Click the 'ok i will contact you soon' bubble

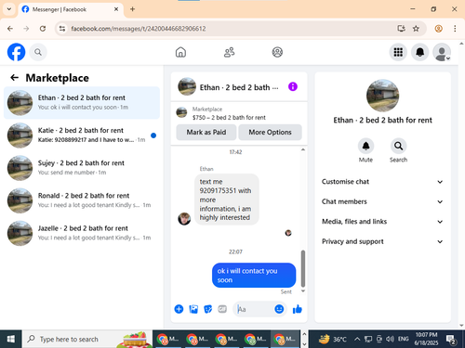[x=254, y=276]
